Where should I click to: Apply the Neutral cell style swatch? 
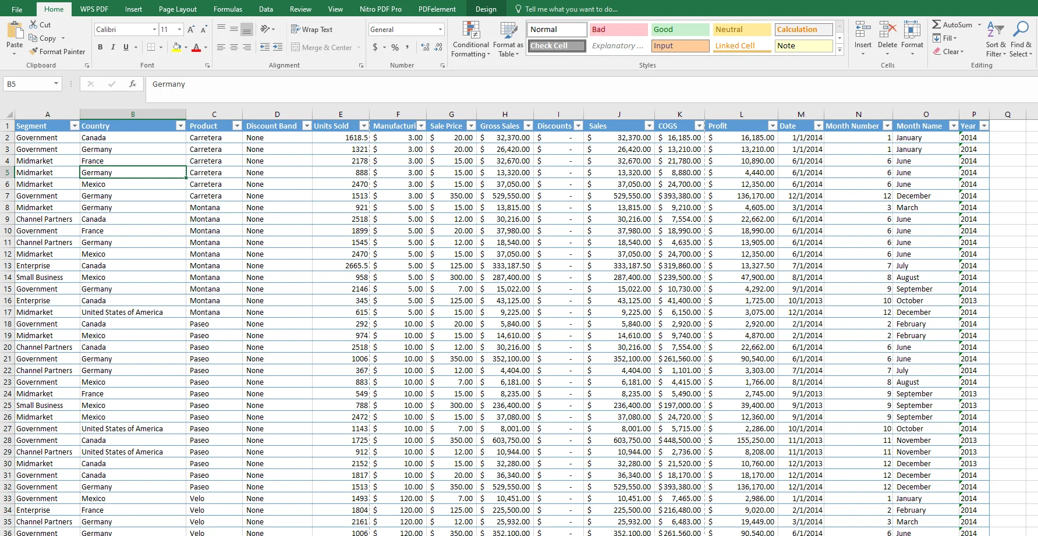[x=742, y=29]
